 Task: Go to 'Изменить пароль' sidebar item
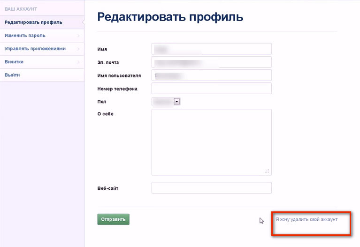click(x=25, y=36)
